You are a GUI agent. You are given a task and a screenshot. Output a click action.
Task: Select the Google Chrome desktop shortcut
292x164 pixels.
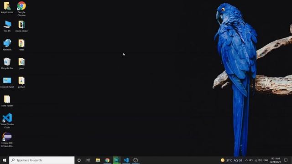pyautogui.click(x=21, y=9)
